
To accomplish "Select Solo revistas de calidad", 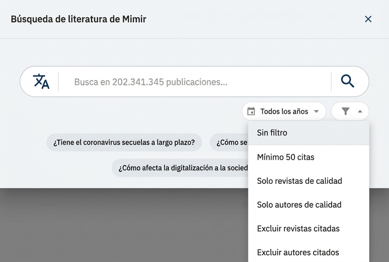I will (308, 181).
